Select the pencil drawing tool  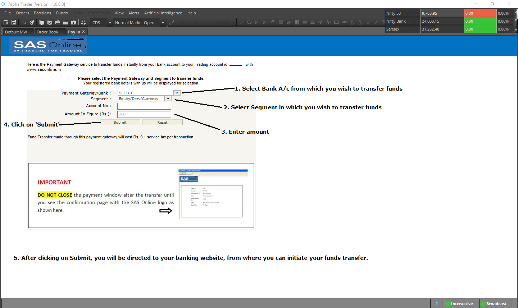376,22
